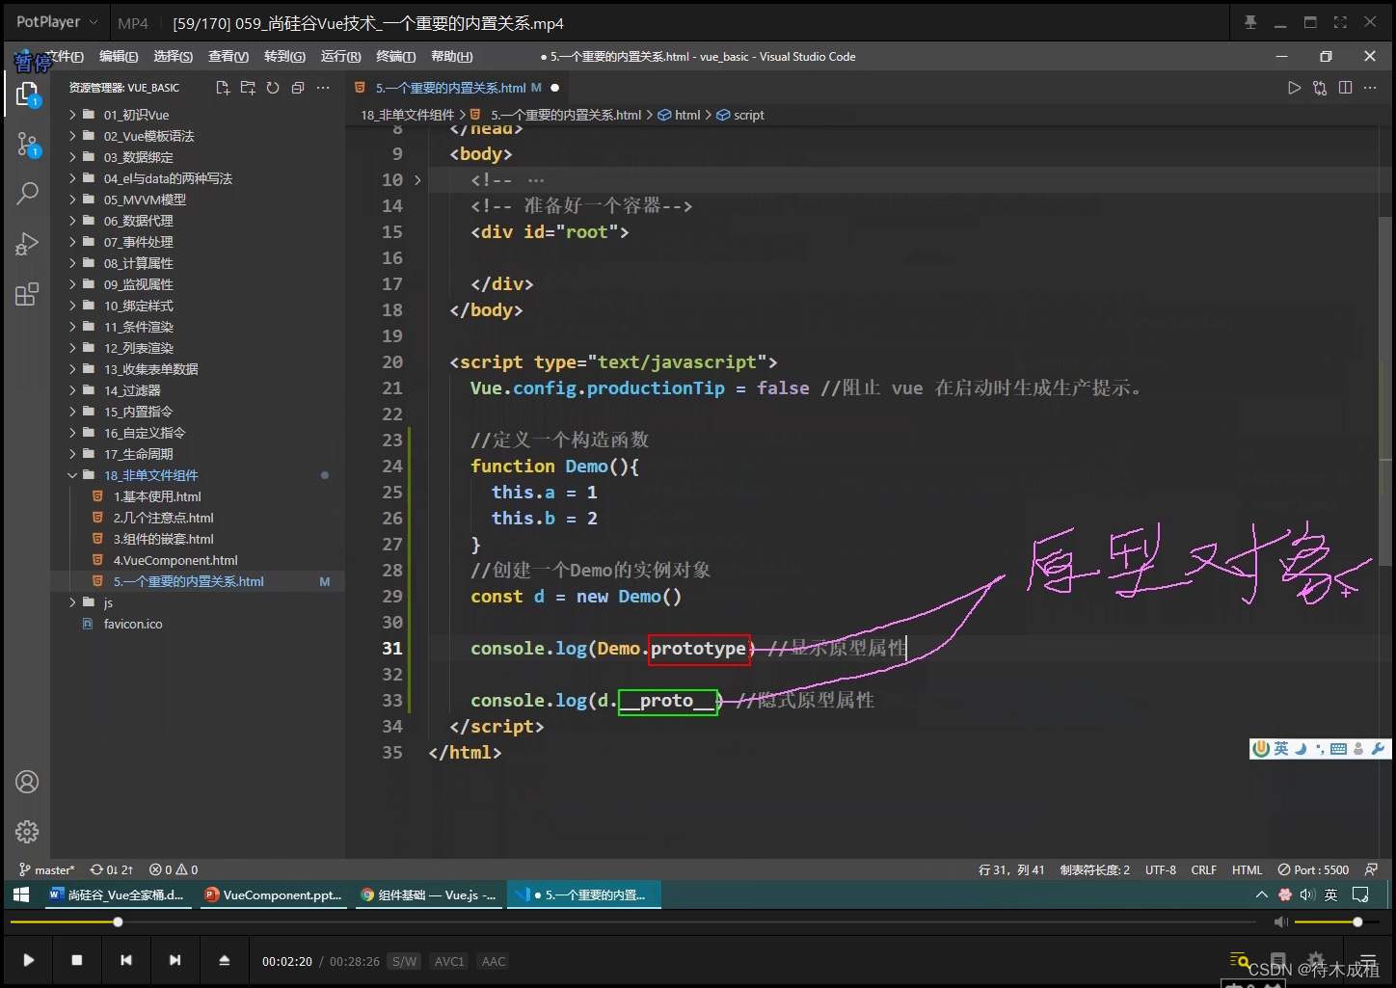Screen dimensions: 1396x988
Task: Open Windows Start button
Action: (x=21, y=895)
